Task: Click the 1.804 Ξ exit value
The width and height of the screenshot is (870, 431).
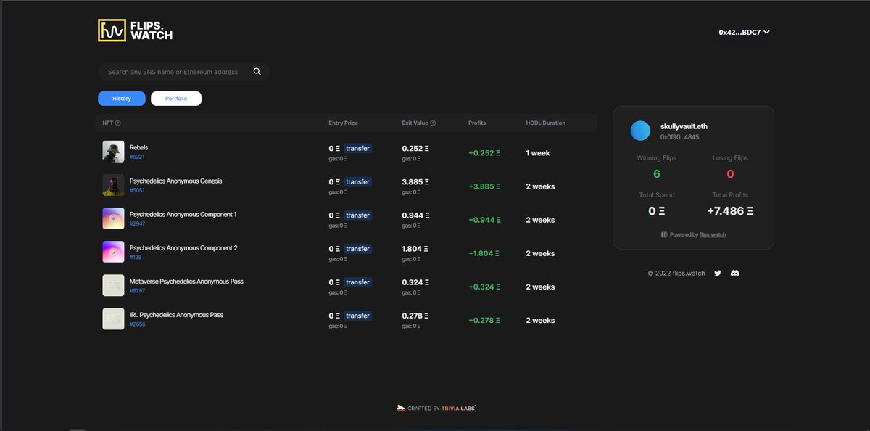Action: (x=416, y=248)
